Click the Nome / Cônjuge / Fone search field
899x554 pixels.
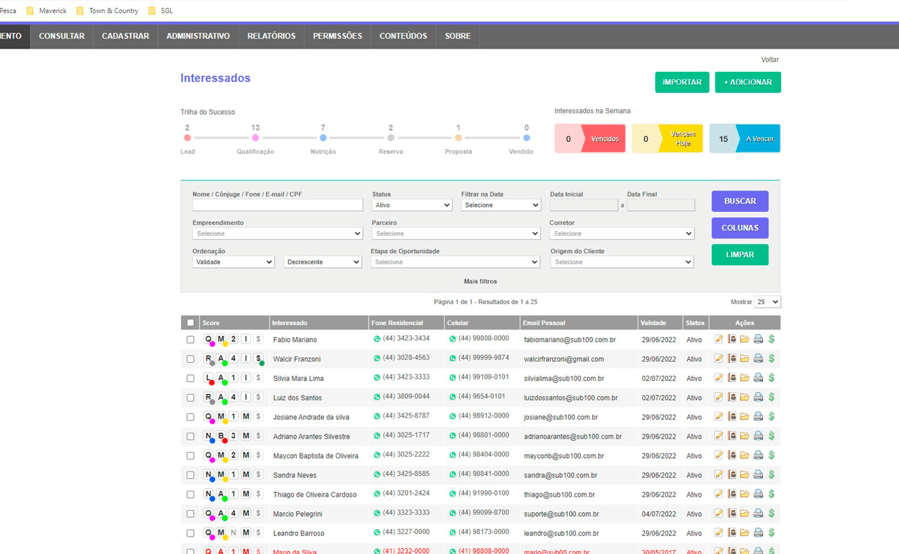click(277, 205)
